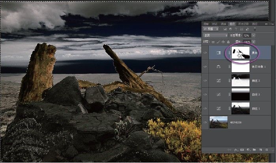Click the layer style fx icon

(x=235, y=150)
